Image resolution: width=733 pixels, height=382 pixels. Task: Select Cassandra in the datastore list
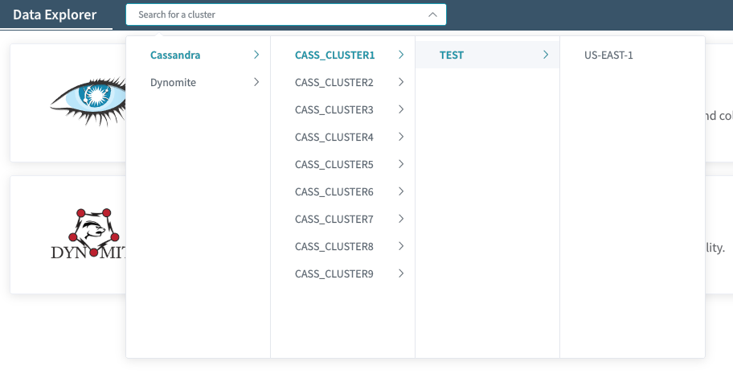(x=175, y=55)
